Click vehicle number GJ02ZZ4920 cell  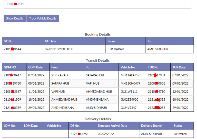click(x=130, y=100)
